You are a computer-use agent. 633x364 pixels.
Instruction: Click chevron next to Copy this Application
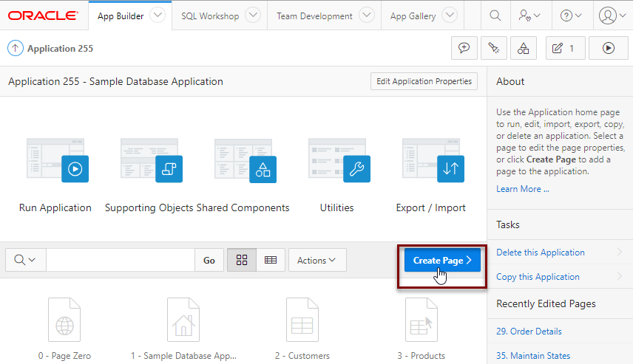click(x=620, y=277)
